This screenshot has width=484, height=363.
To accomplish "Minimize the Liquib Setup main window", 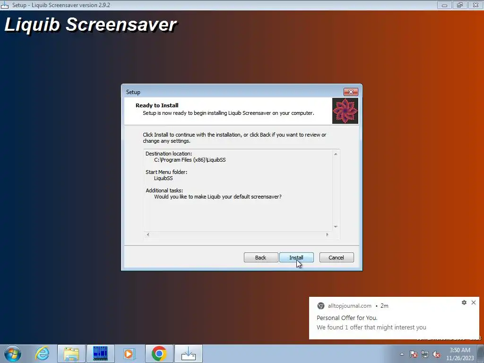I will (x=444, y=5).
